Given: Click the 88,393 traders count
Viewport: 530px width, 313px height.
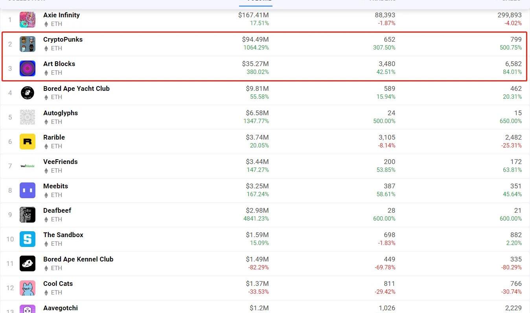Looking at the screenshot, I should click(385, 15).
